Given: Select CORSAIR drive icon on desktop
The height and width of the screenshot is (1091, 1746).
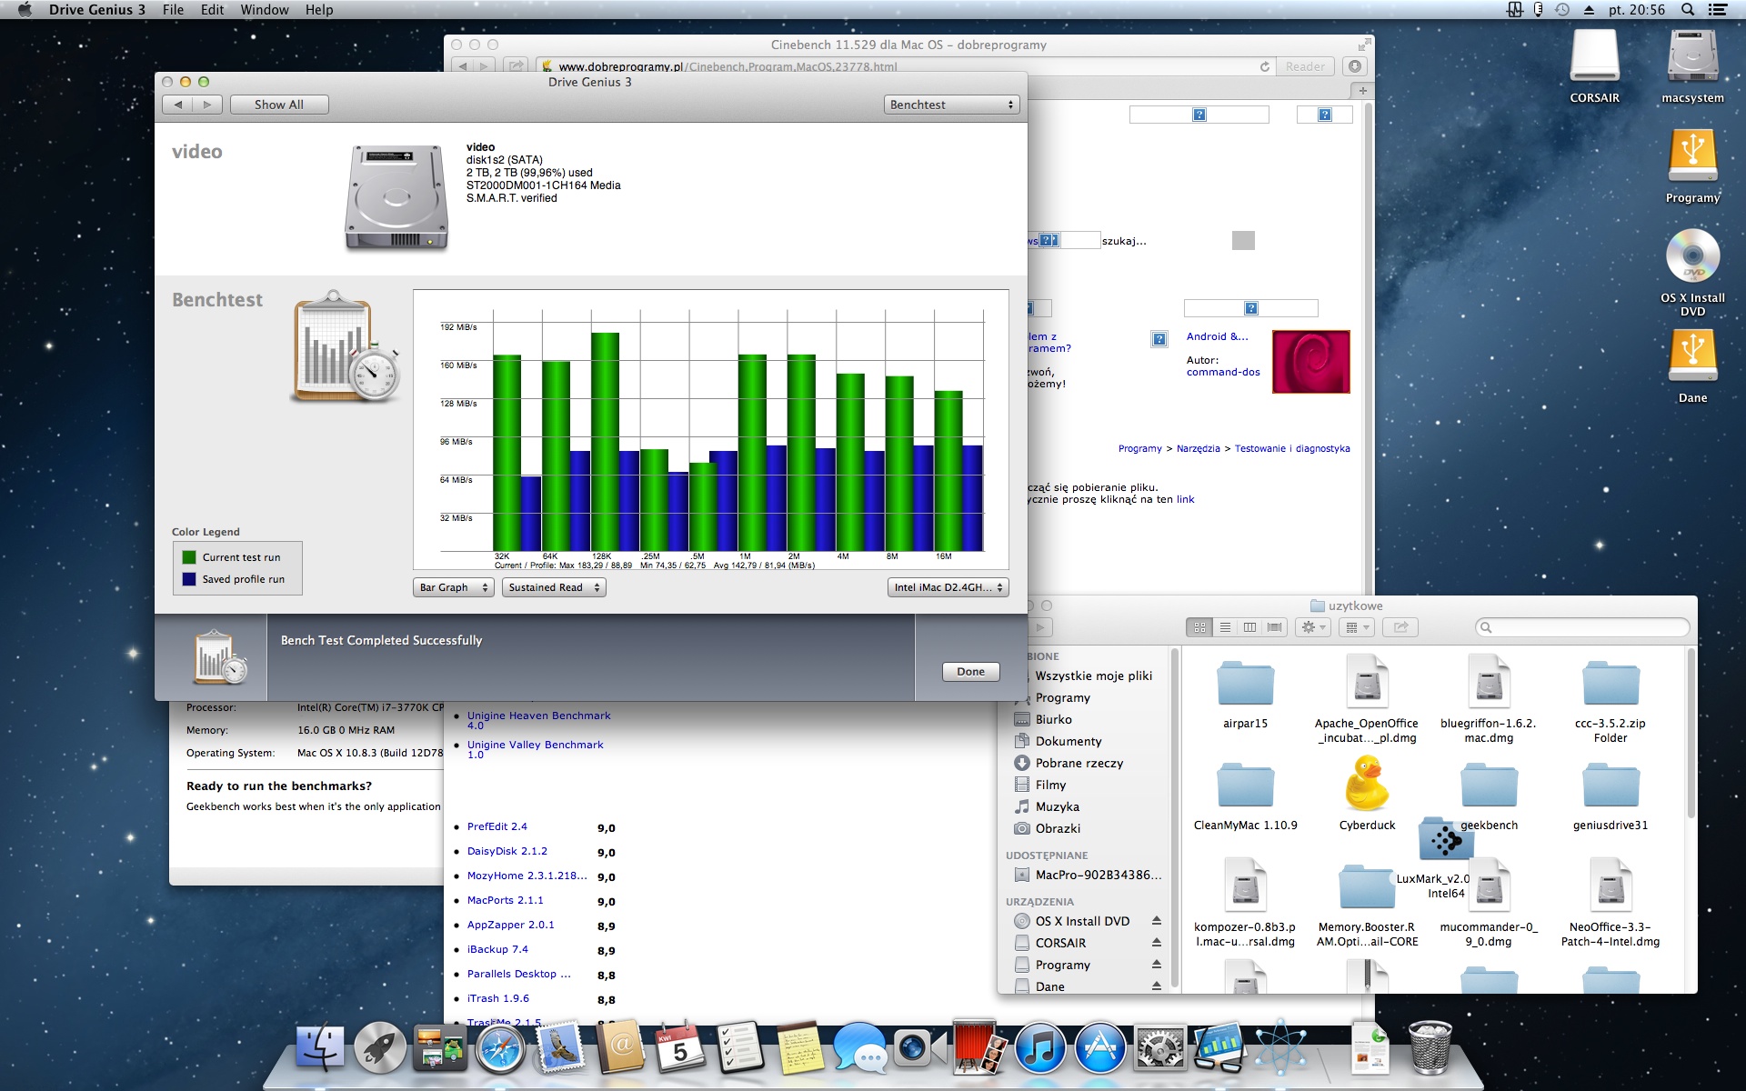Looking at the screenshot, I should pyautogui.click(x=1594, y=56).
